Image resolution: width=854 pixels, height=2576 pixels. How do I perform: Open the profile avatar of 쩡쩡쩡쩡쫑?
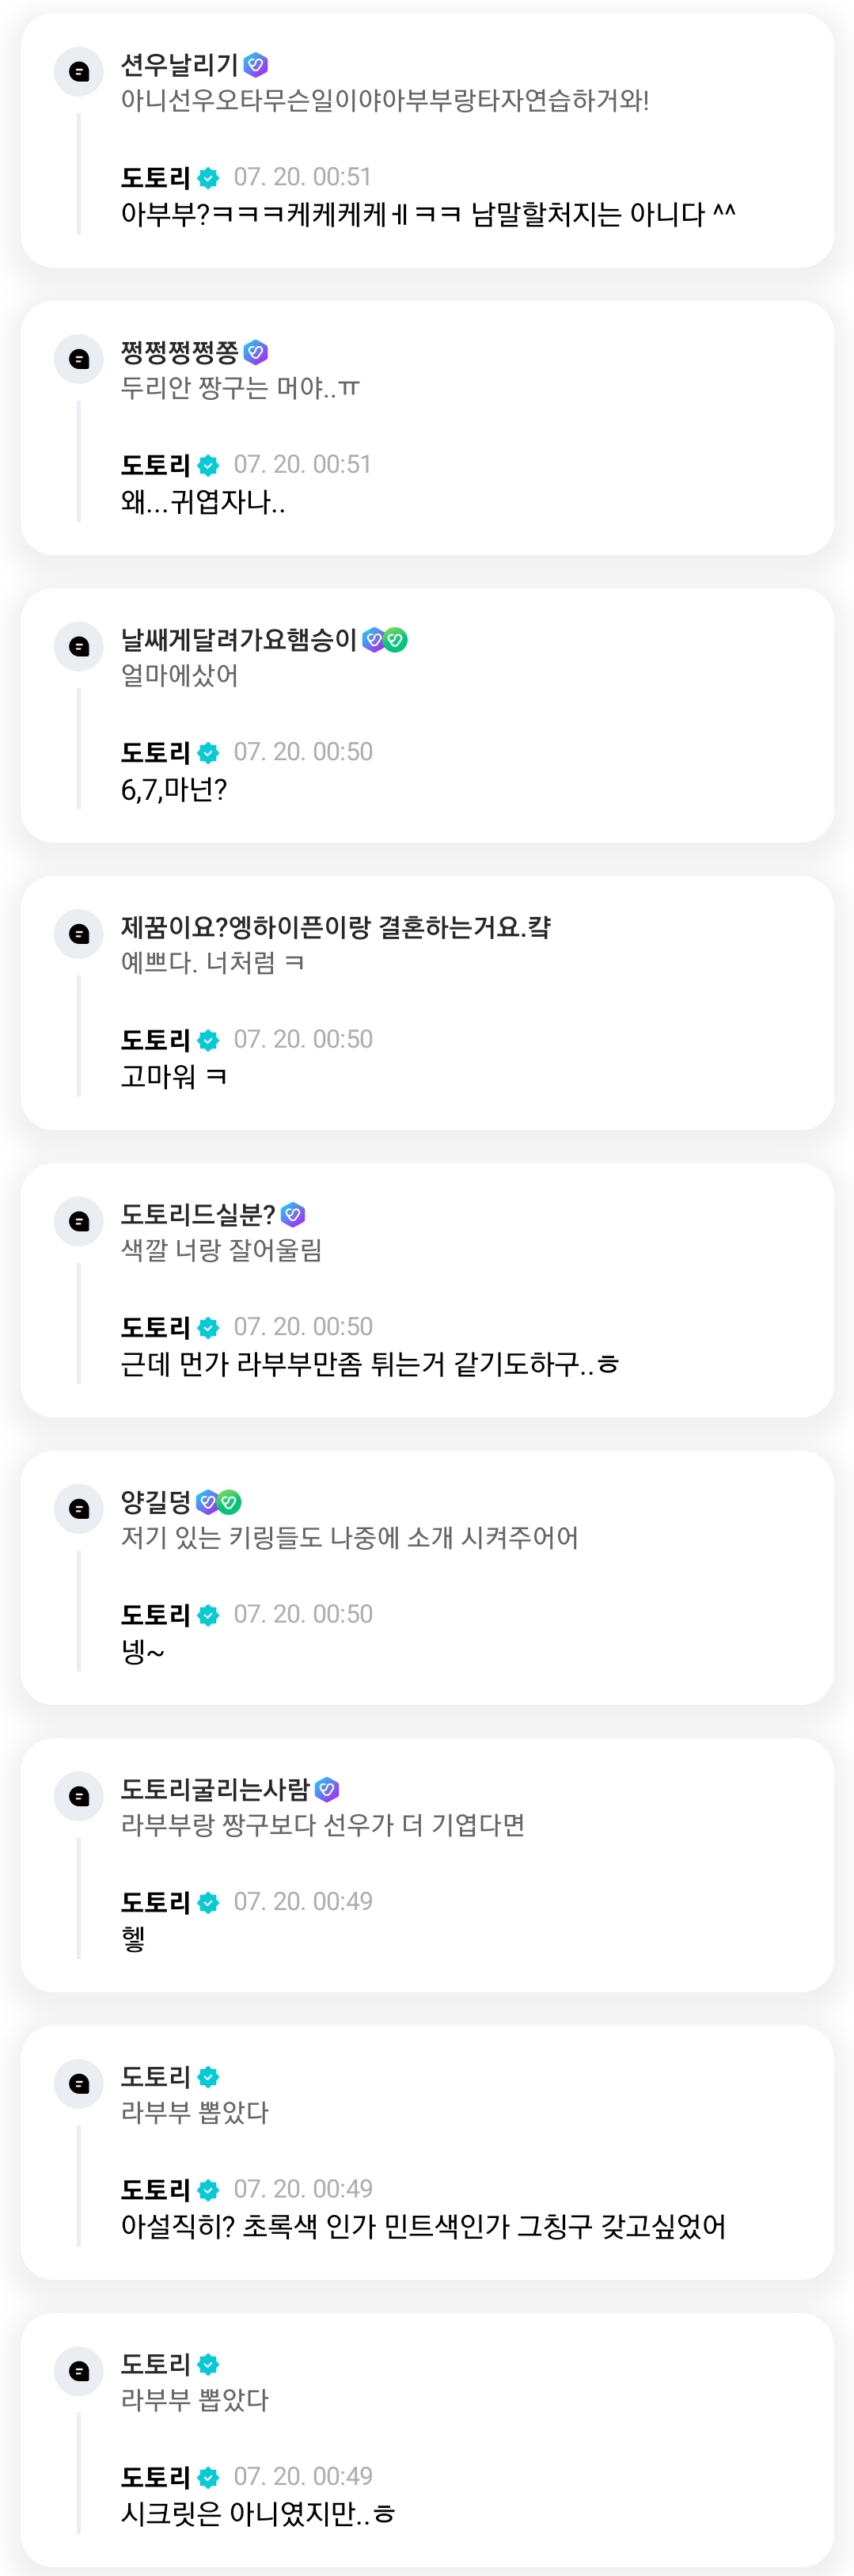click(x=79, y=359)
